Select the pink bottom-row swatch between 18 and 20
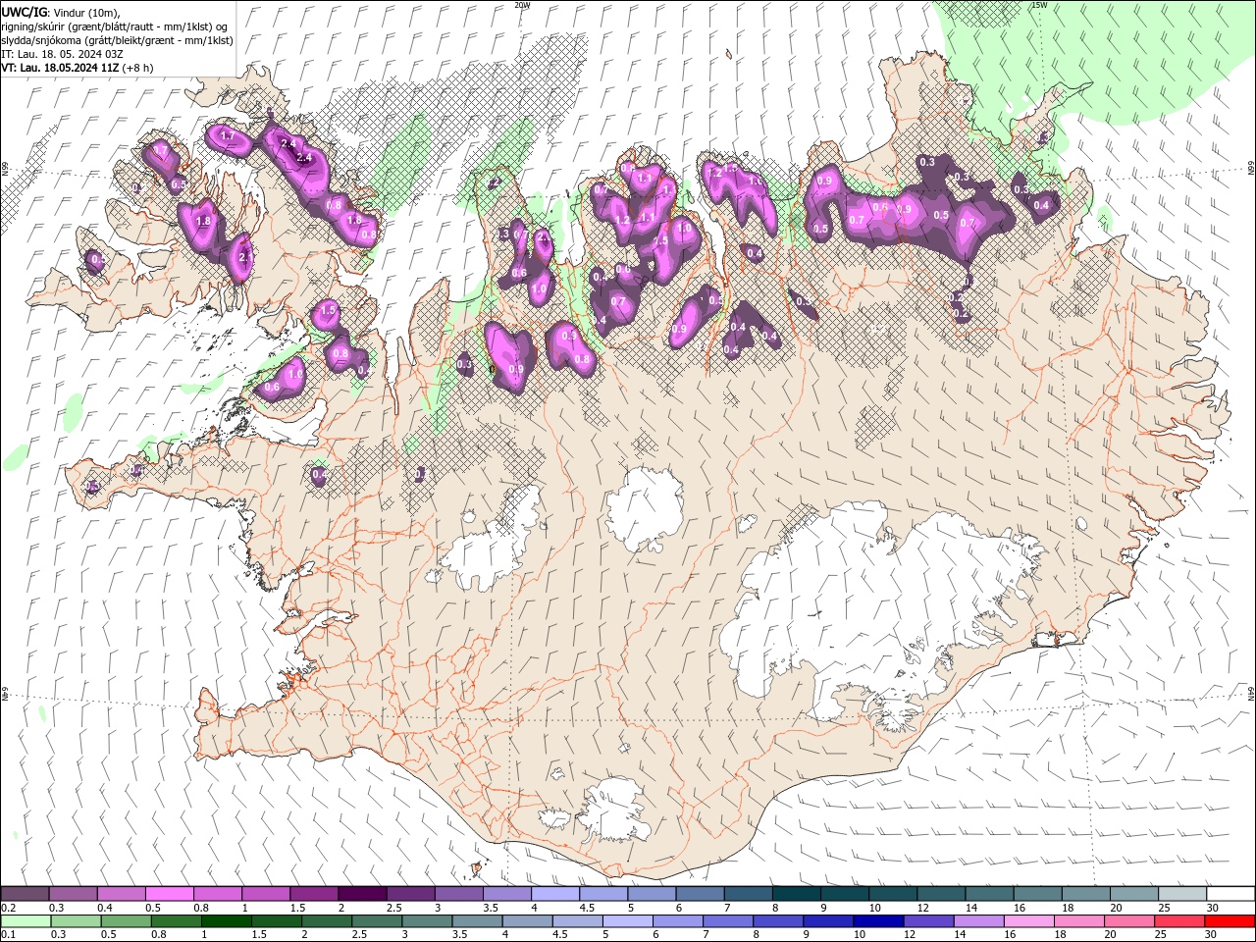1256x942 pixels. [x=1078, y=921]
